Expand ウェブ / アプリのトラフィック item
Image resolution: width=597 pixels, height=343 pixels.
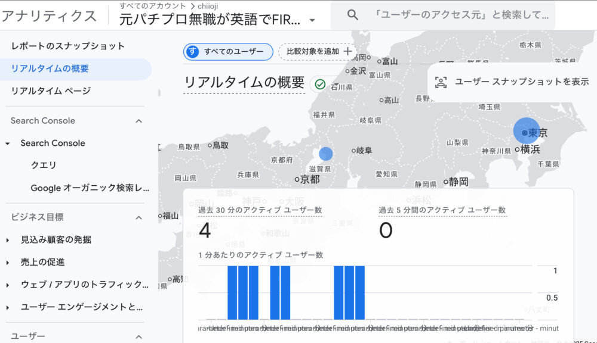pyautogui.click(x=8, y=285)
